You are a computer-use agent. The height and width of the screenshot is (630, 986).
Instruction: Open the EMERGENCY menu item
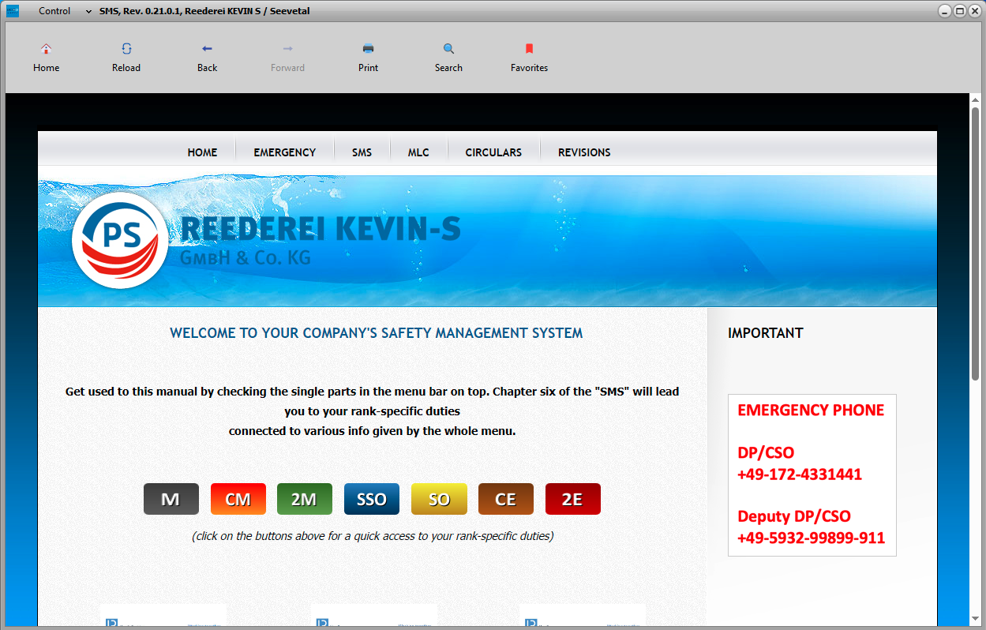click(x=284, y=152)
